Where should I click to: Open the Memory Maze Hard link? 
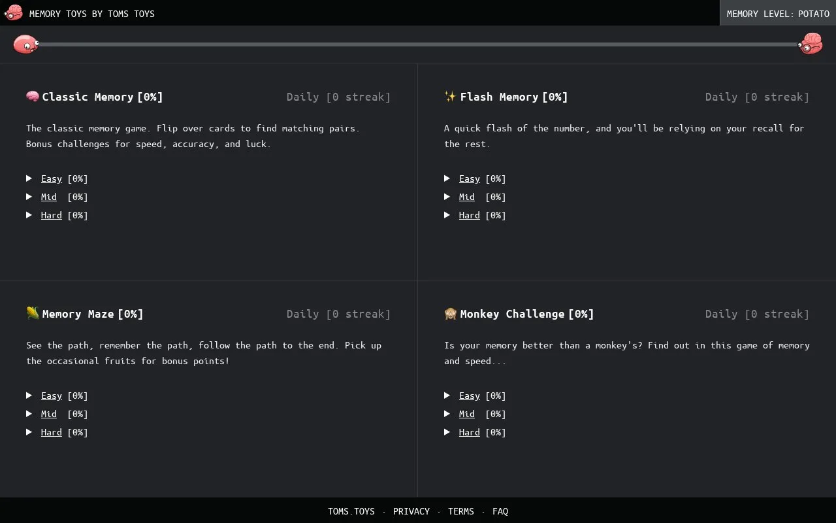pos(52,432)
